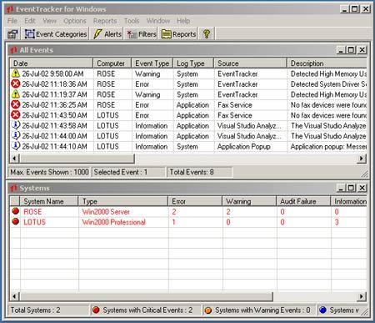Click Systems scrollbar left arrow
Viewport: 375px width, 323px height.
[x=14, y=296]
